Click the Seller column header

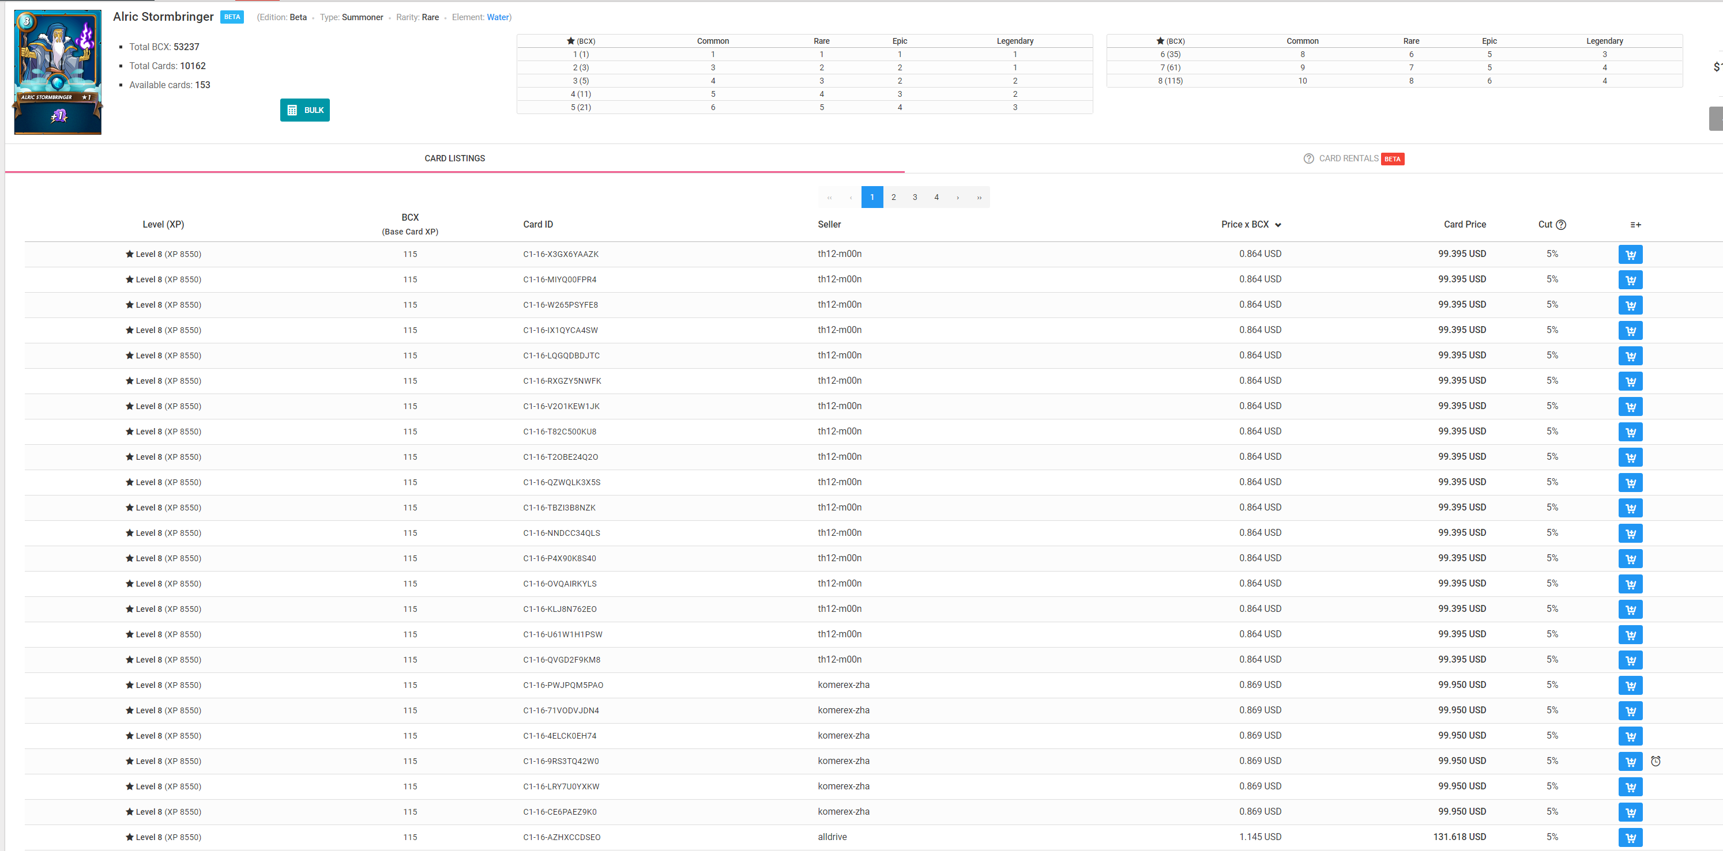pyautogui.click(x=829, y=225)
